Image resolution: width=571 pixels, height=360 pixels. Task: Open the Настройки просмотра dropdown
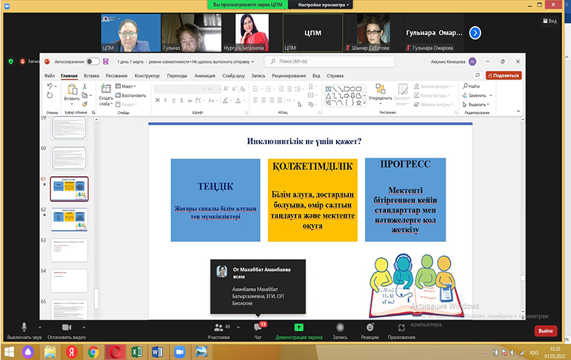[324, 5]
